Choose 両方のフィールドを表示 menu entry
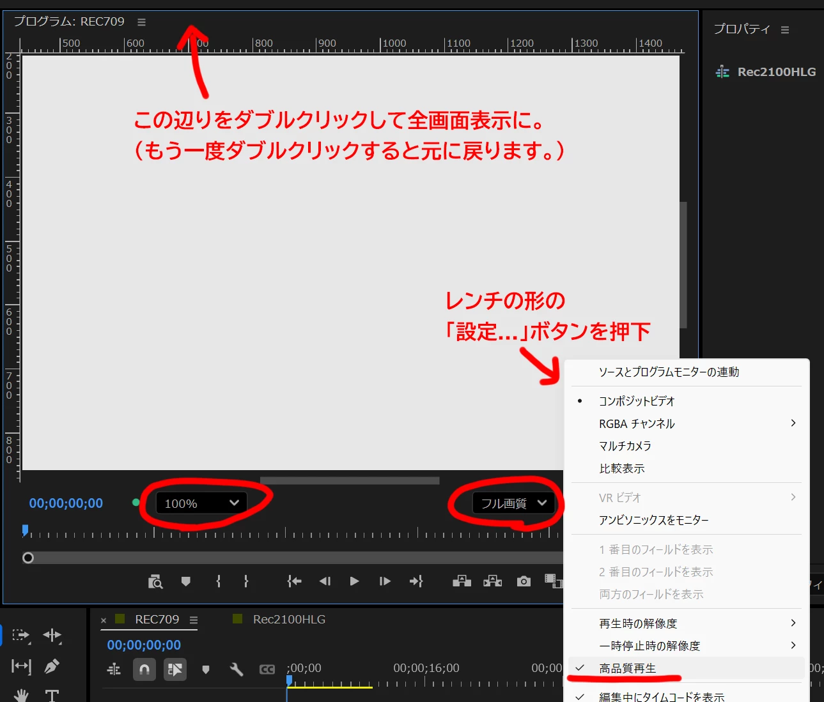 click(686, 594)
